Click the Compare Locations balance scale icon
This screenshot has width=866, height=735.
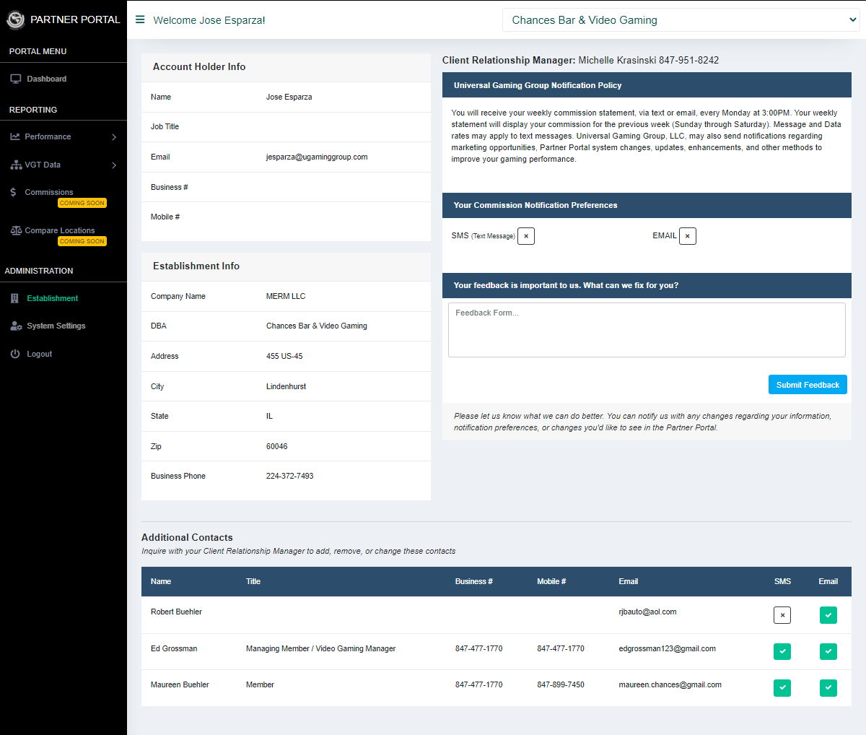[16, 230]
